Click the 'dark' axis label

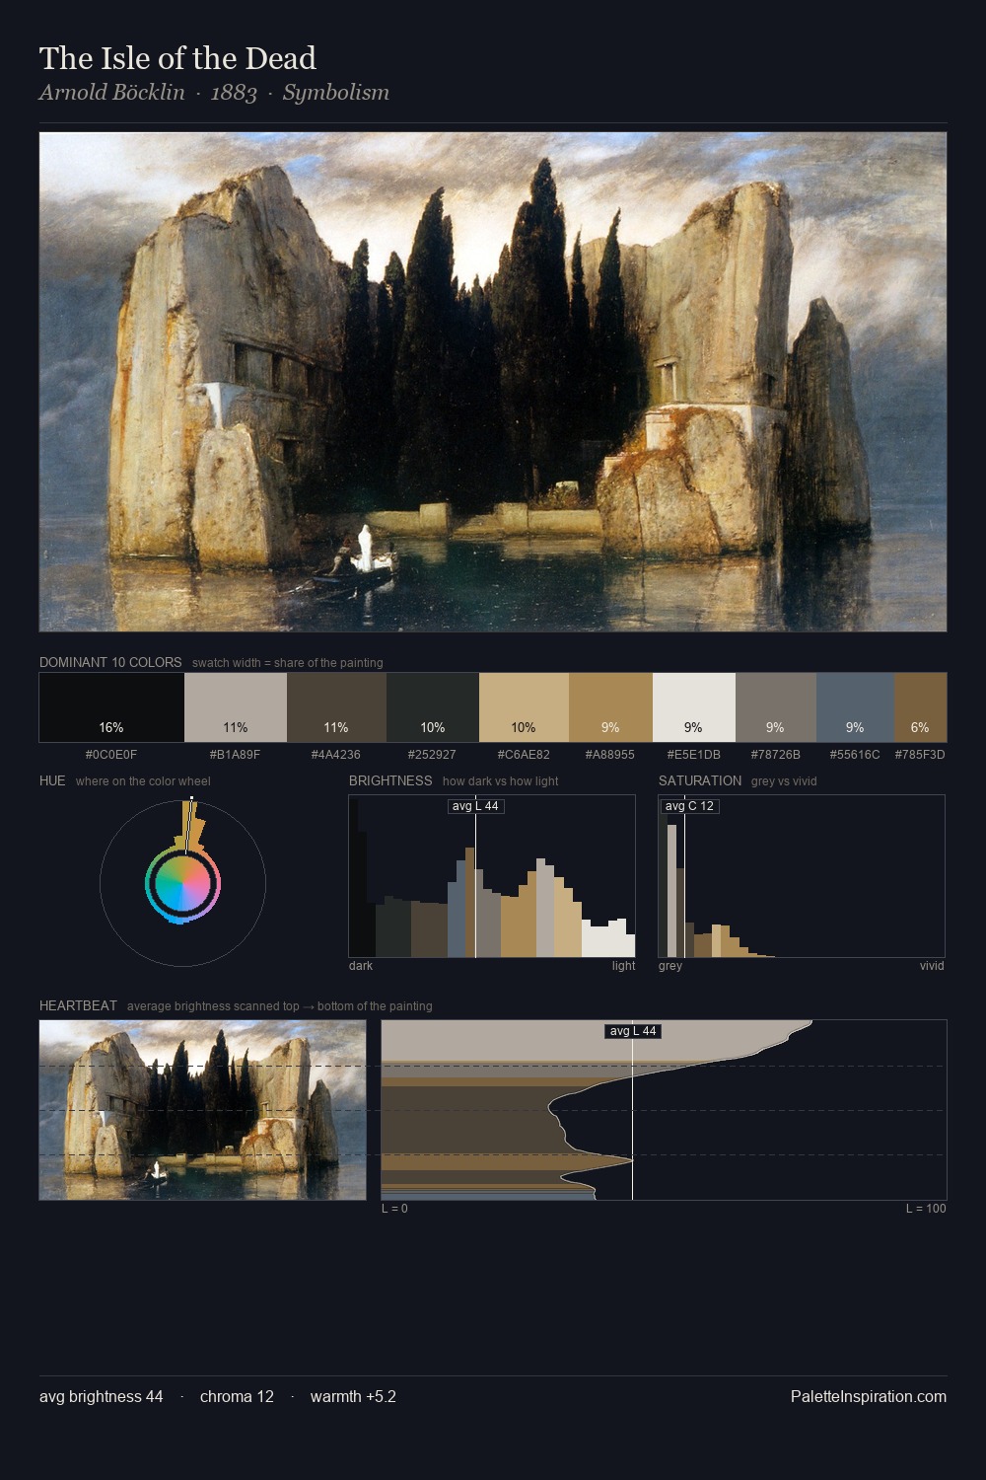pos(361,966)
